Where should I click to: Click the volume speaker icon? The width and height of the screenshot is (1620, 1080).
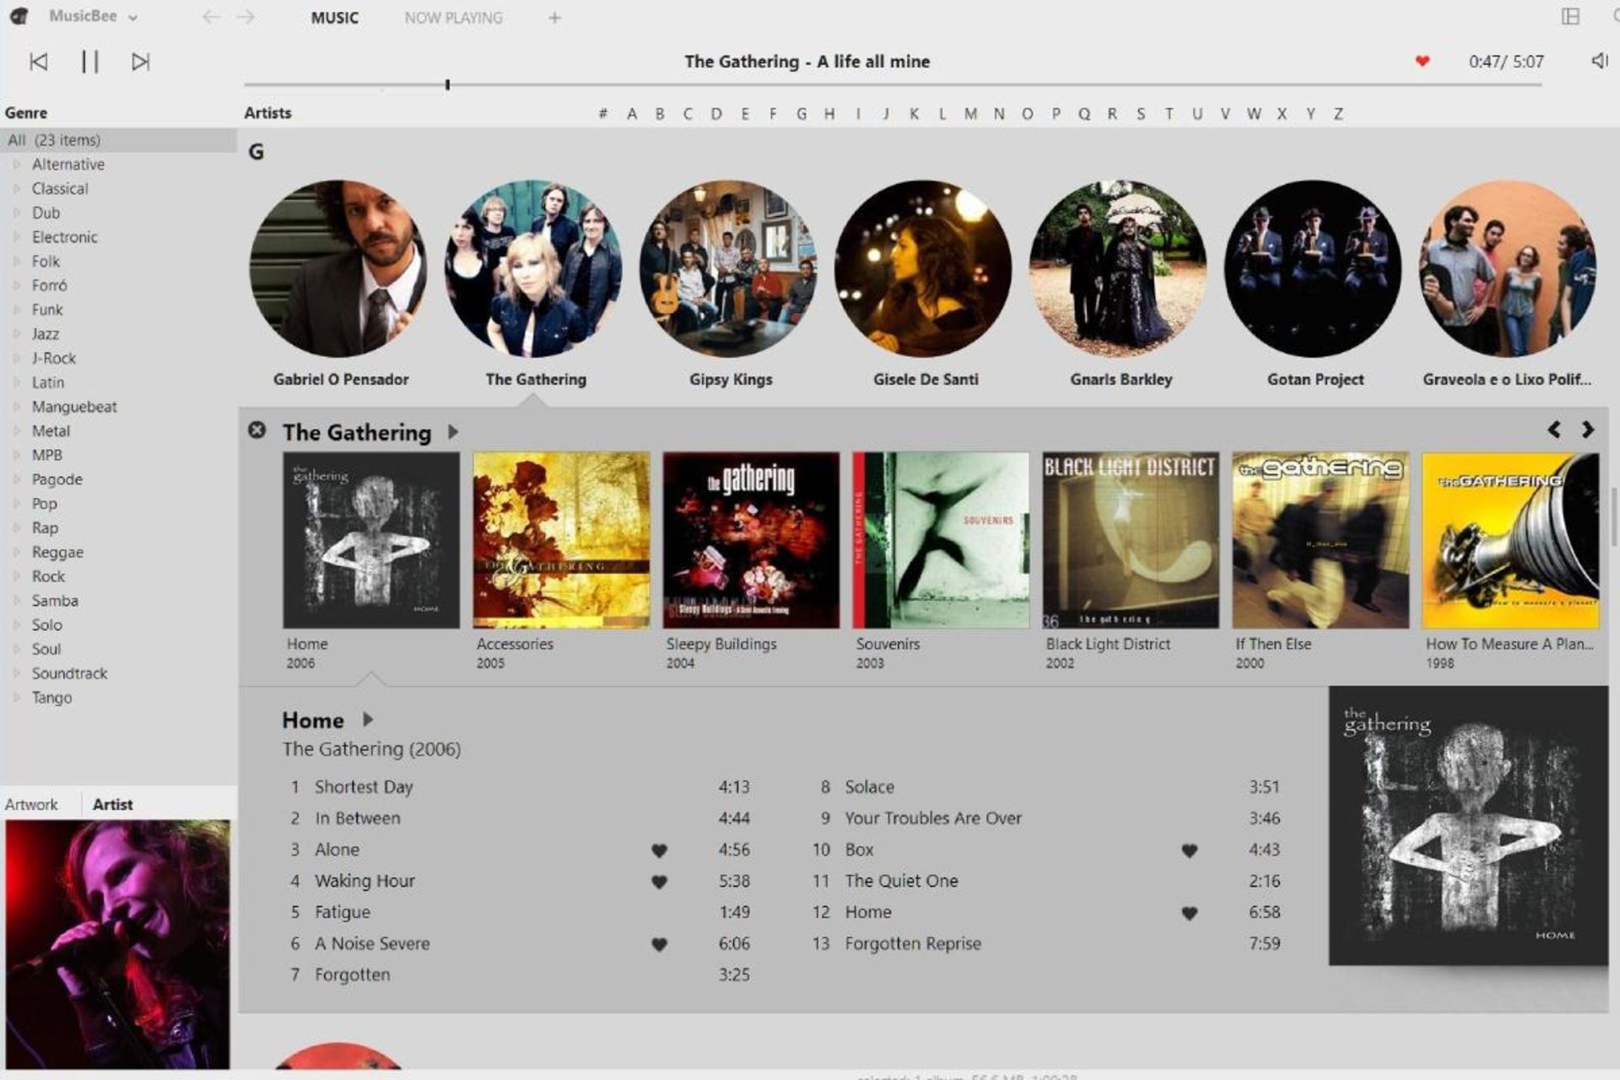click(1598, 61)
